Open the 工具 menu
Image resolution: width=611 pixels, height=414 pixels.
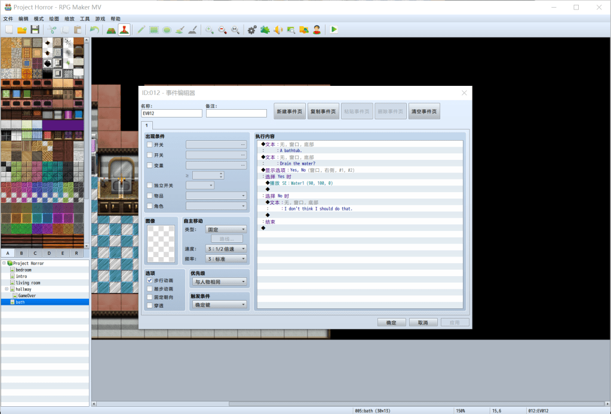coord(85,19)
